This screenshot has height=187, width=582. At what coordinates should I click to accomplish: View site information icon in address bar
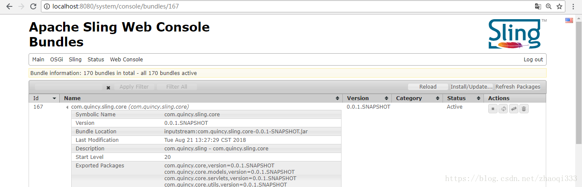click(47, 6)
